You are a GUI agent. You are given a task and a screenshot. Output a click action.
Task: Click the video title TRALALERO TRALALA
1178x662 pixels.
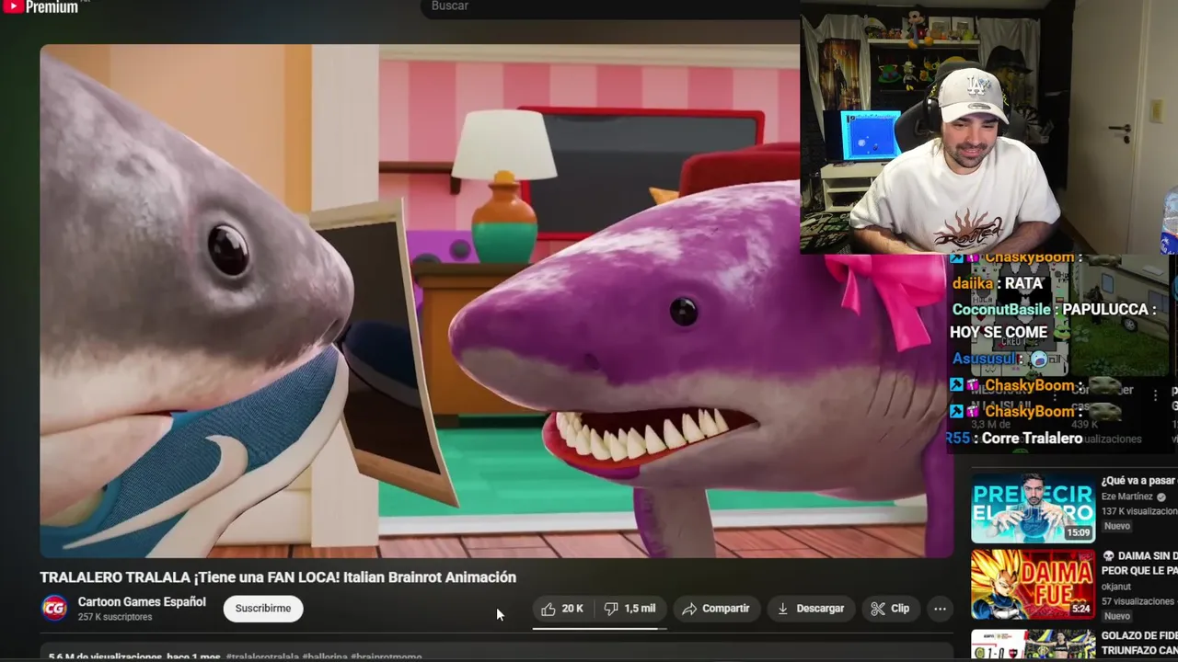point(278,577)
